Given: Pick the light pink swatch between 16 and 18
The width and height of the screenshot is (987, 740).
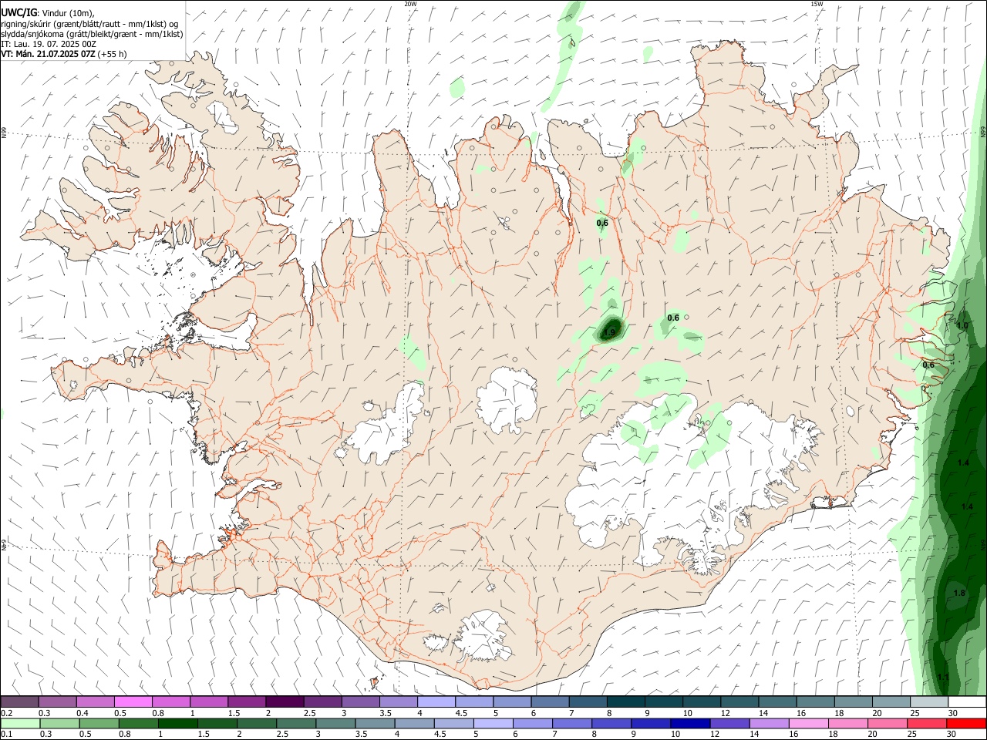Looking at the screenshot, I should point(809,724).
